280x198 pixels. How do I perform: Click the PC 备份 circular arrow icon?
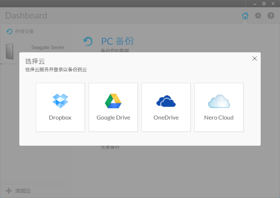click(88, 41)
